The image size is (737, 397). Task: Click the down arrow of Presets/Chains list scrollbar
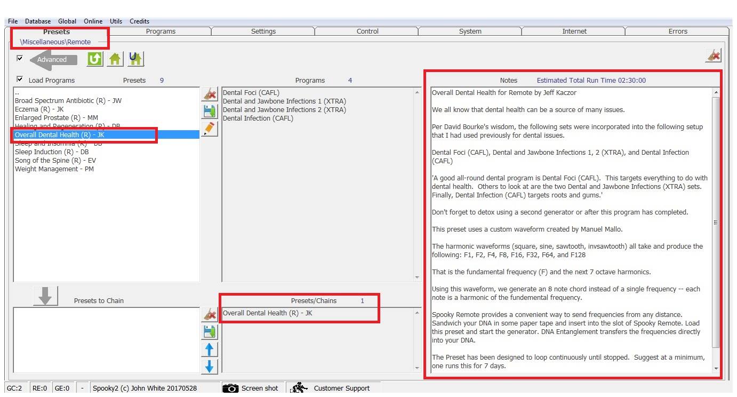coord(417,368)
